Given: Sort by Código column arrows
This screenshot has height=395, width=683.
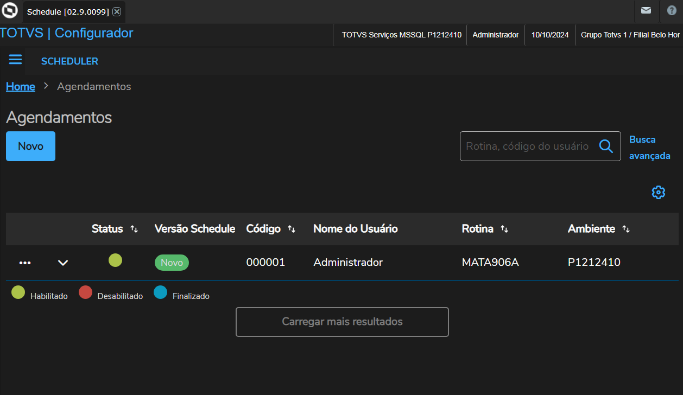Looking at the screenshot, I should point(292,230).
